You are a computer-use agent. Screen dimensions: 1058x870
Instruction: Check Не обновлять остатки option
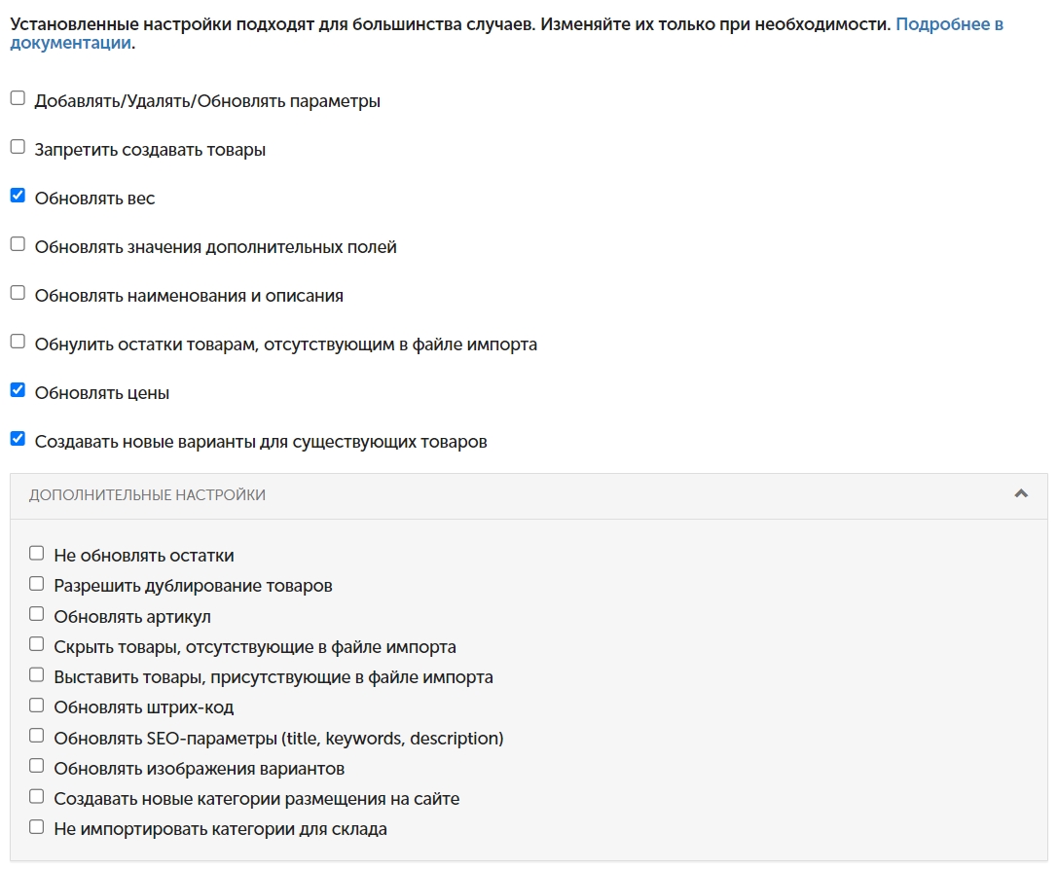[36, 553]
